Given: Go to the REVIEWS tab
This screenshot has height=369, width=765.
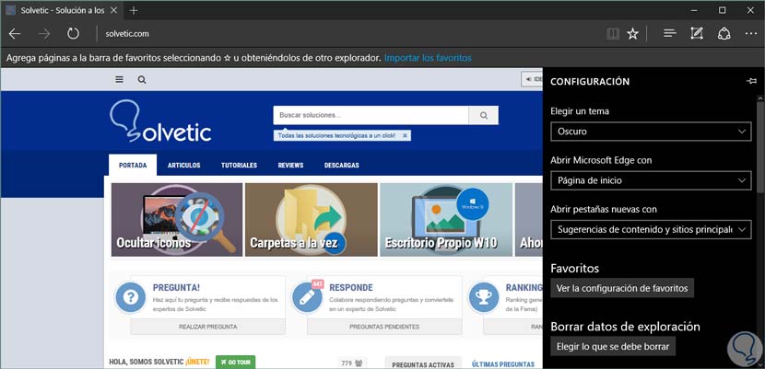Looking at the screenshot, I should coord(290,165).
